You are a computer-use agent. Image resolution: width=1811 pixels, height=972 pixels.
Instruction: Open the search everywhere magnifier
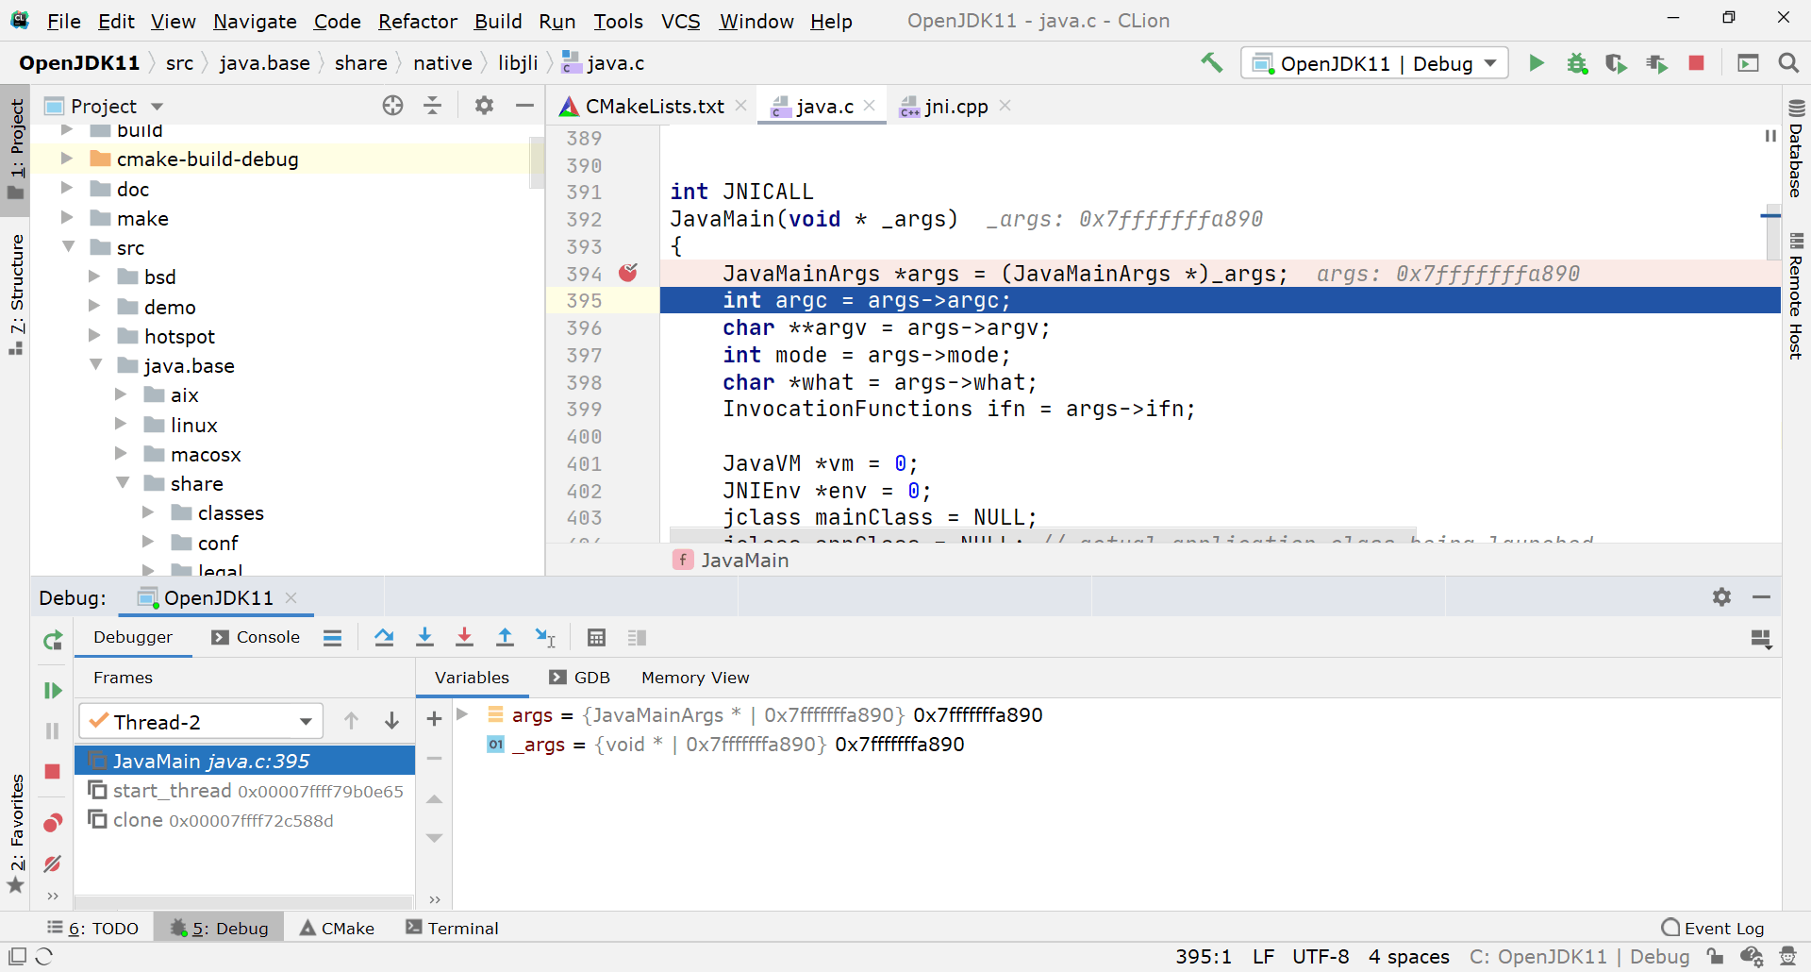pos(1787,63)
